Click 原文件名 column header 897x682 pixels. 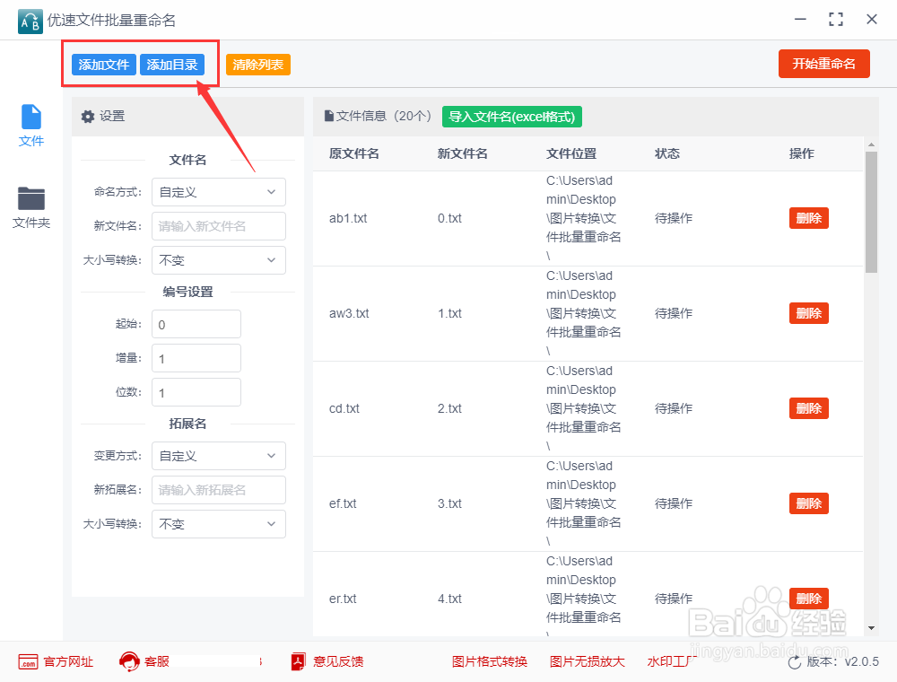354,153
